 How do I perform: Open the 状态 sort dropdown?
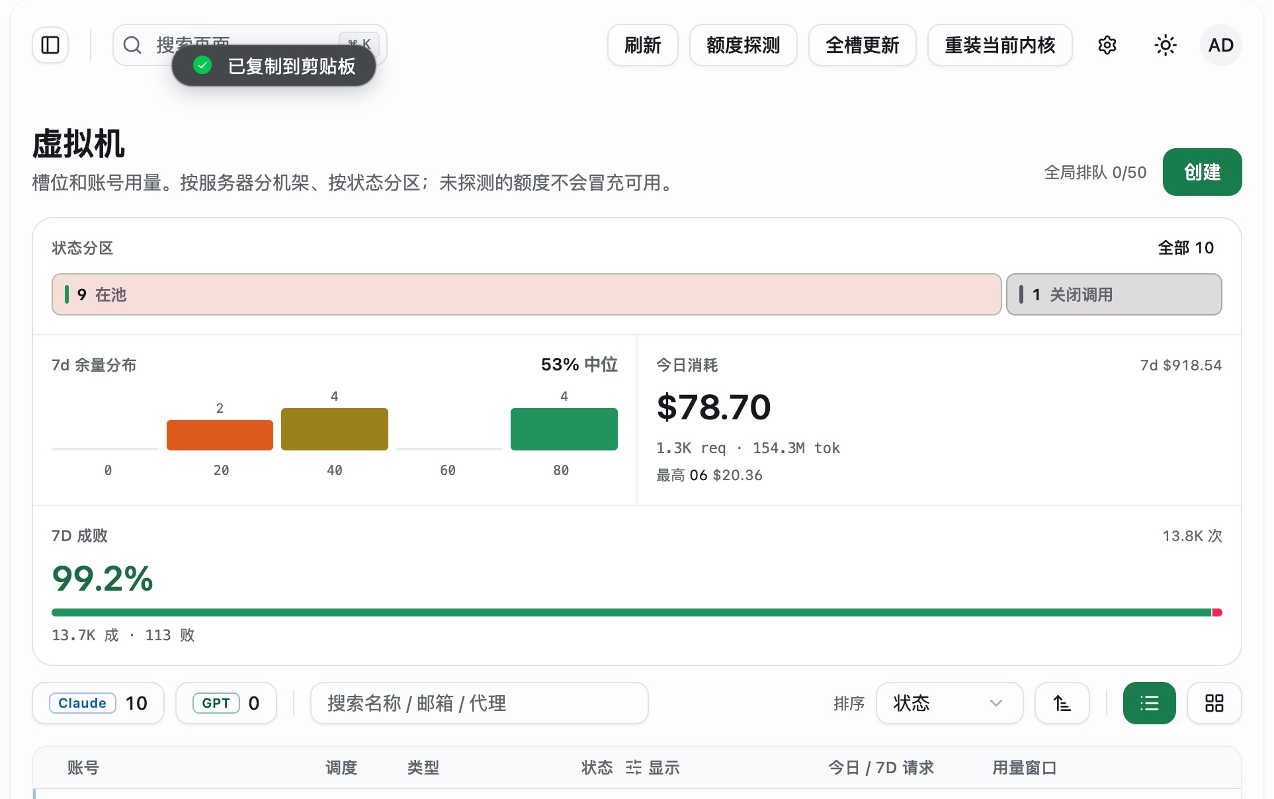[x=950, y=703]
